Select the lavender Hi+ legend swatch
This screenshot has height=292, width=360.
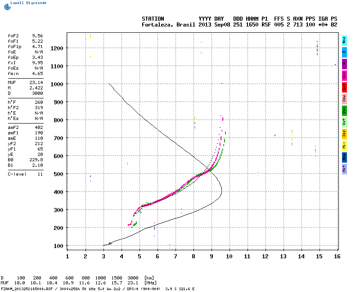pos(344,168)
